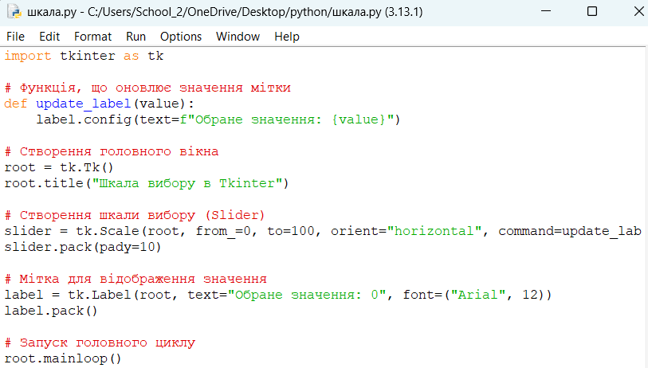
Task: Open the Window menu
Action: 238,37
